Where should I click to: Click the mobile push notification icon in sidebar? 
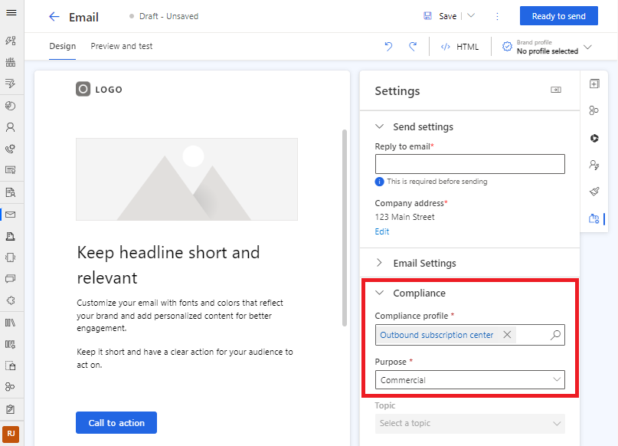pos(11,257)
